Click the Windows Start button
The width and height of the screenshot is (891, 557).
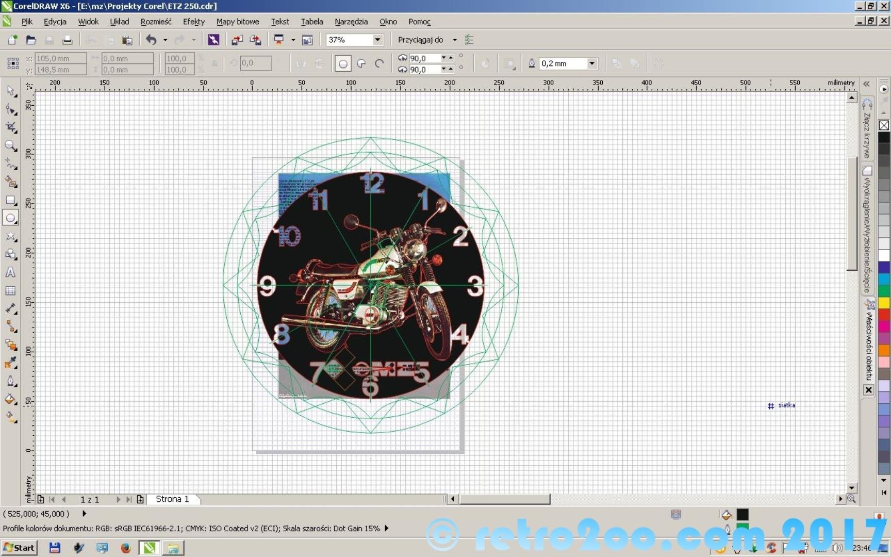coord(19,548)
